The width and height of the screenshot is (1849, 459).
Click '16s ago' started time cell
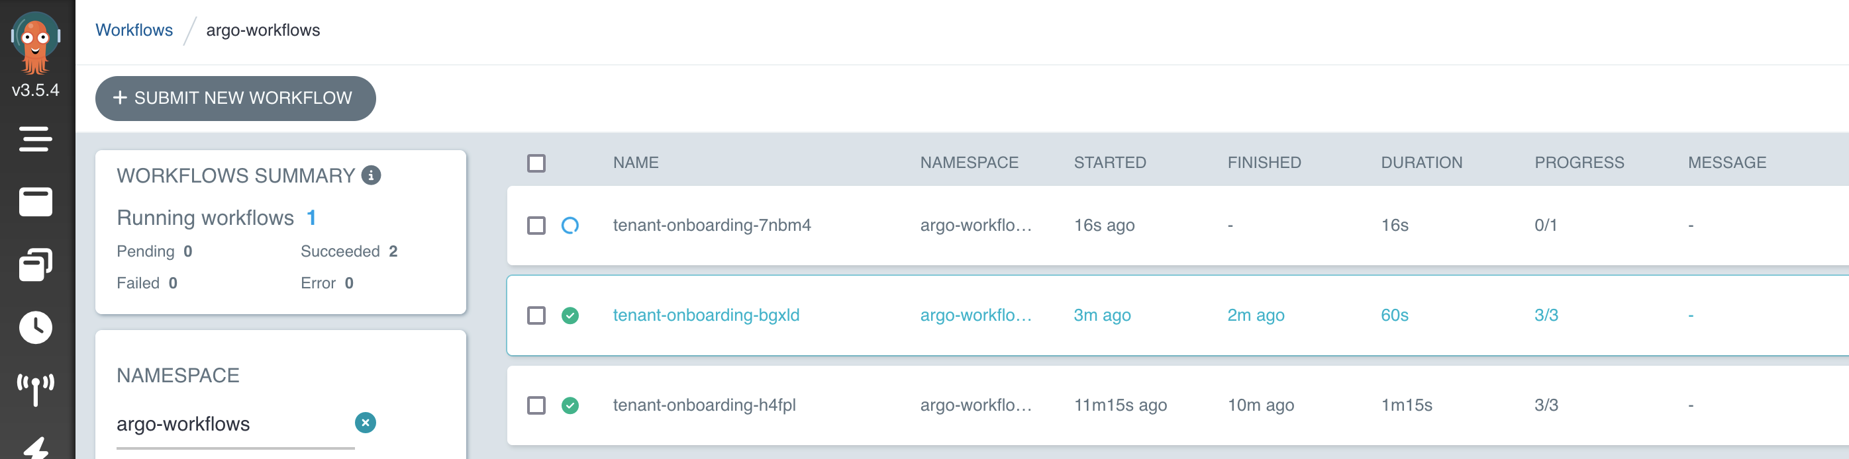click(1104, 225)
